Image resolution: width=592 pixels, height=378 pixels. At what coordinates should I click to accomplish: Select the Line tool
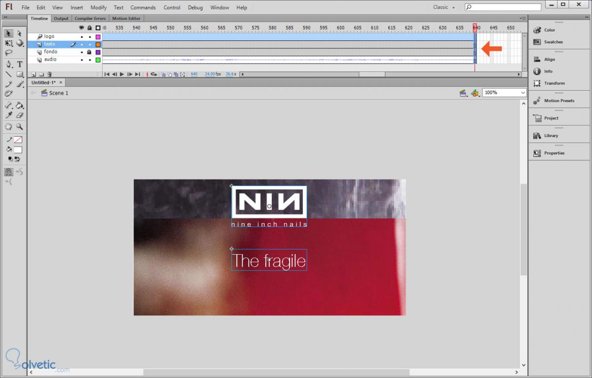8,74
